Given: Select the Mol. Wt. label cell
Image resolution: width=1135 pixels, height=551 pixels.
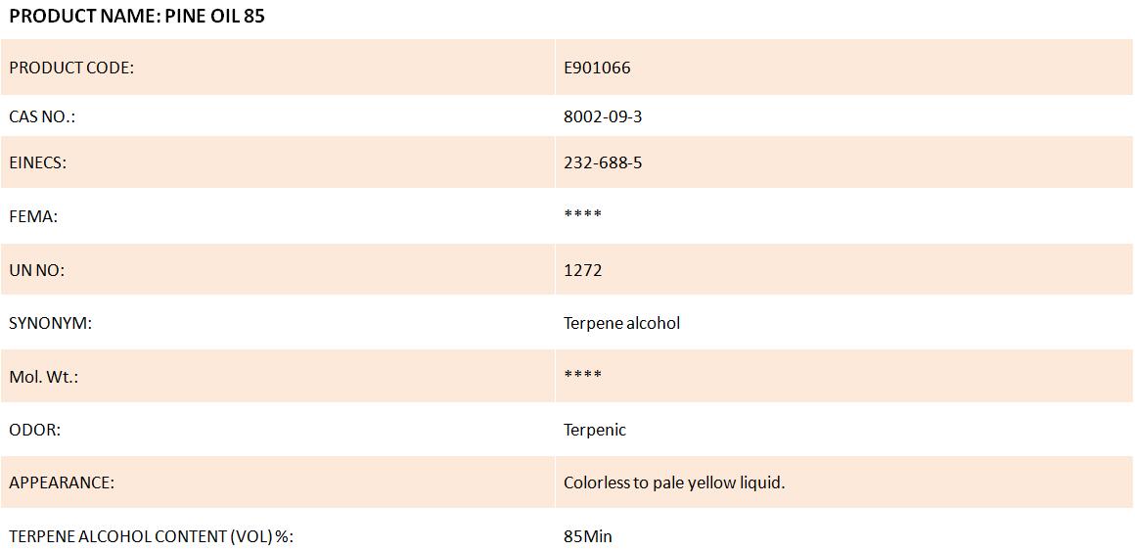Looking at the screenshot, I should coord(277,376).
